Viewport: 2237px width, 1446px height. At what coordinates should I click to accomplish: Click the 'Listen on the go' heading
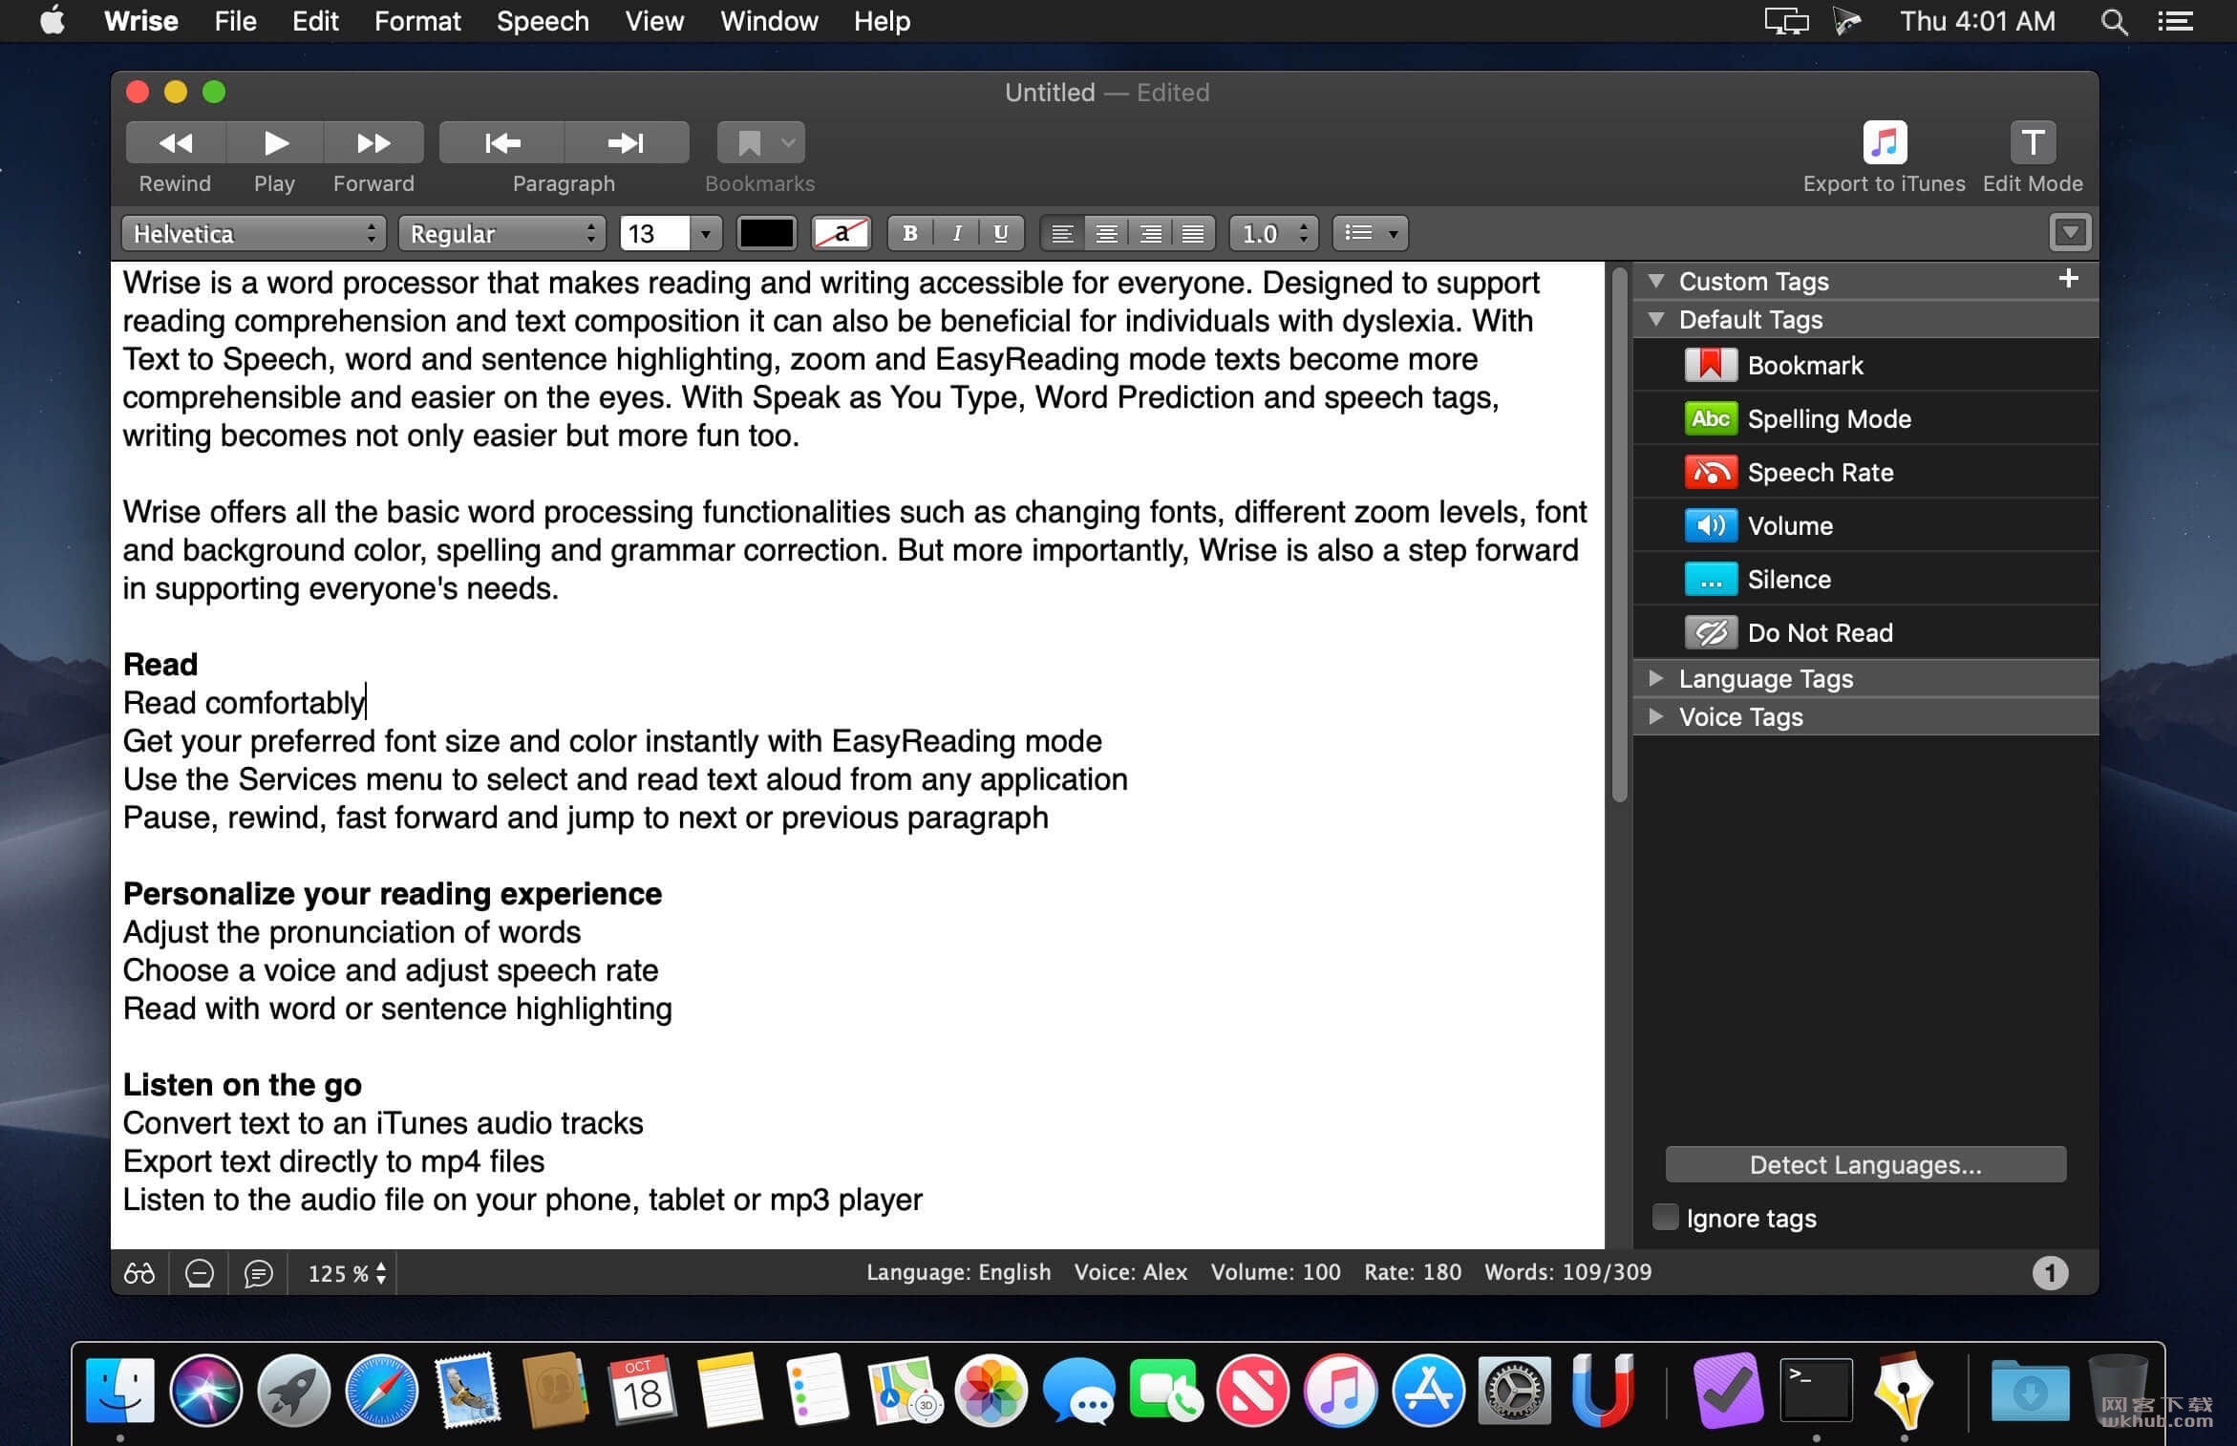[243, 1085]
